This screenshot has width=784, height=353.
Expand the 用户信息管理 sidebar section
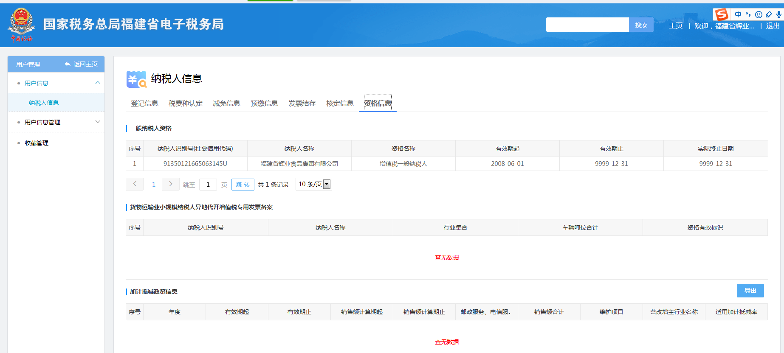[98, 122]
